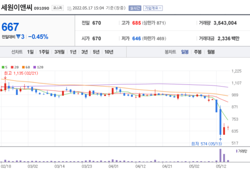Screen dimensions: 250x171
Task: Open the 기업개요 dropdown
Action: point(153,8)
